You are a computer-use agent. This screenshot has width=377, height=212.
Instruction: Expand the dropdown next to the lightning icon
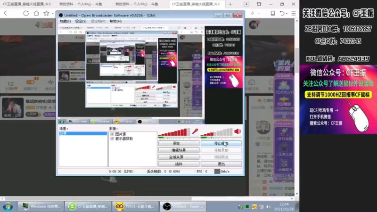coord(259,14)
